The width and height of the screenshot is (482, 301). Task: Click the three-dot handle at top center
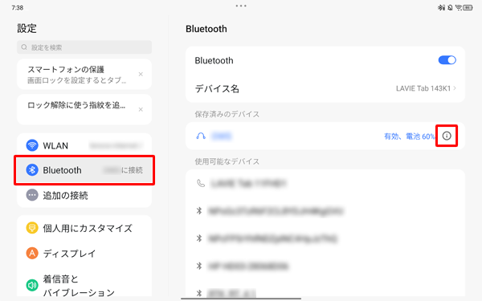coord(241,6)
